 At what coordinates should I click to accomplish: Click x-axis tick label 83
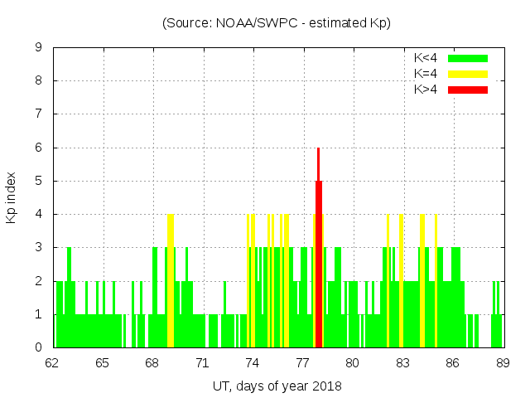click(x=402, y=362)
